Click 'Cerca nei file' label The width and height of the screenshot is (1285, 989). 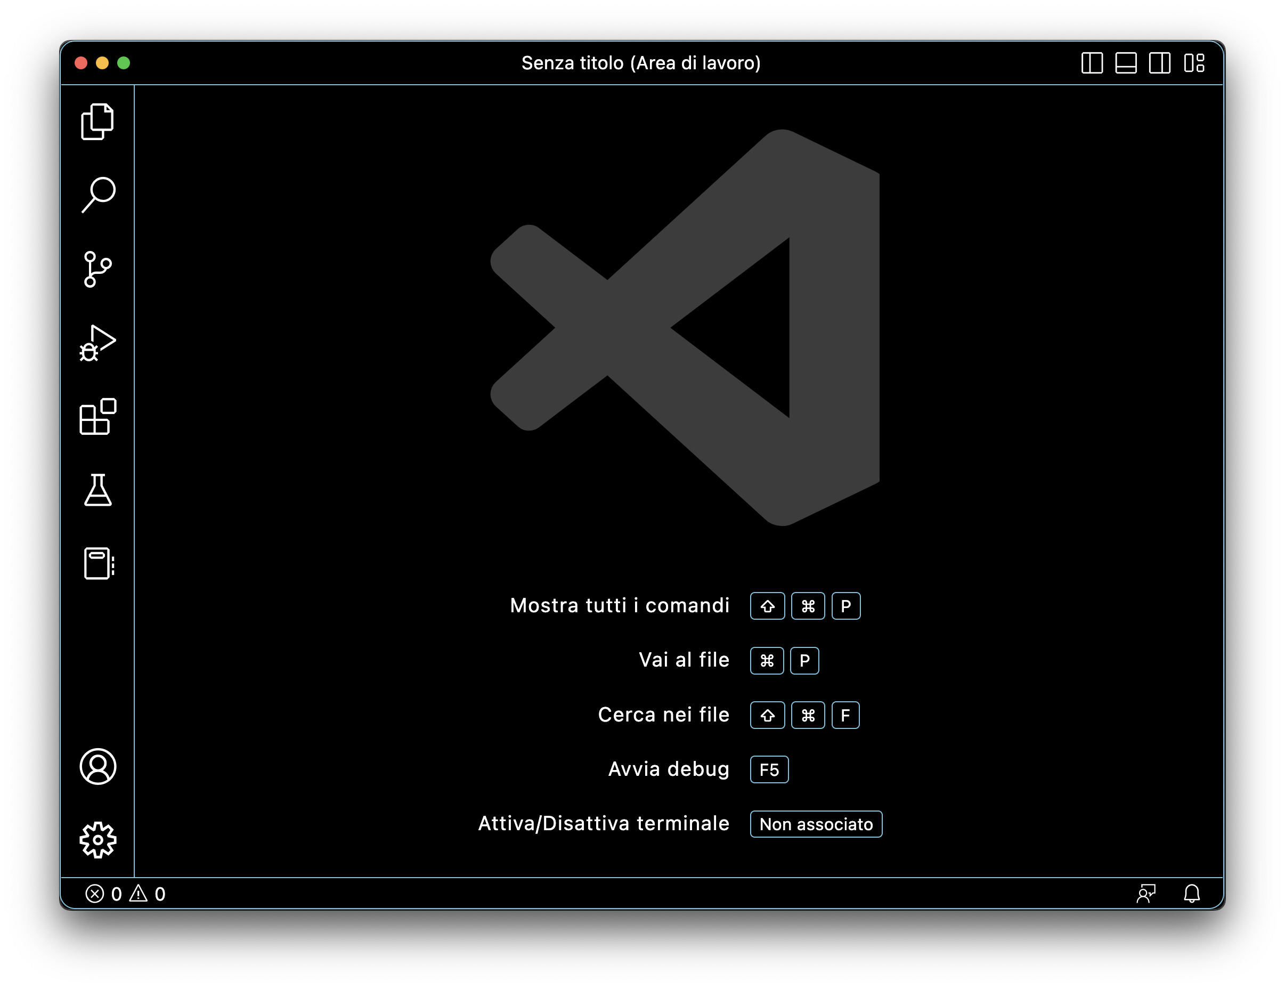pos(664,715)
